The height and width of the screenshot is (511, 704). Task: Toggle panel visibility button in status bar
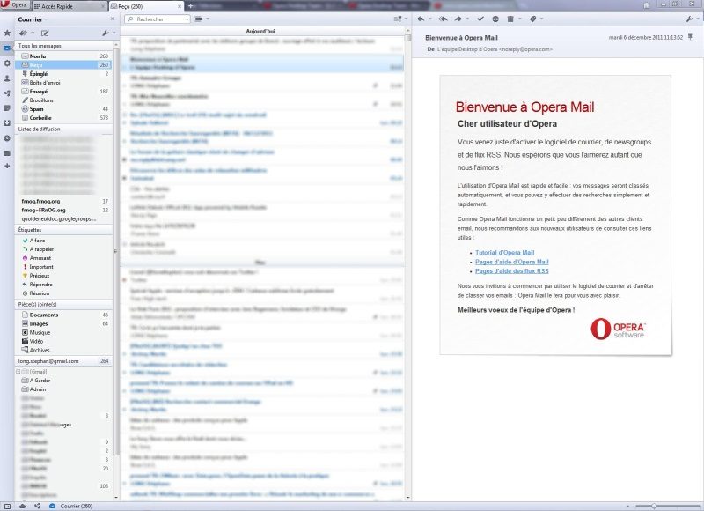click(x=8, y=506)
